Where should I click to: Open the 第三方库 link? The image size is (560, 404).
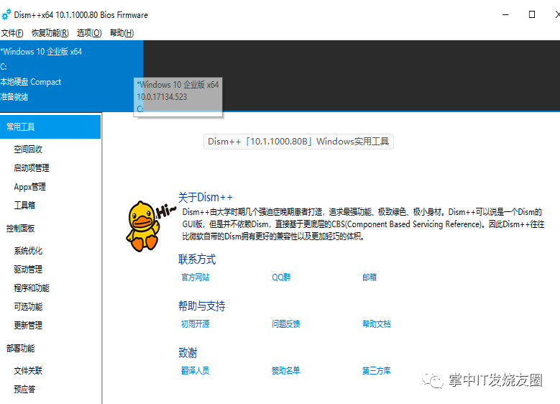click(x=377, y=371)
